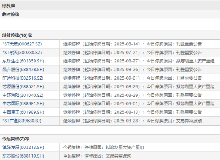220x160 pixels.
Task: Click the *ST广道(839680.BJ) stock link
Action: (22, 121)
